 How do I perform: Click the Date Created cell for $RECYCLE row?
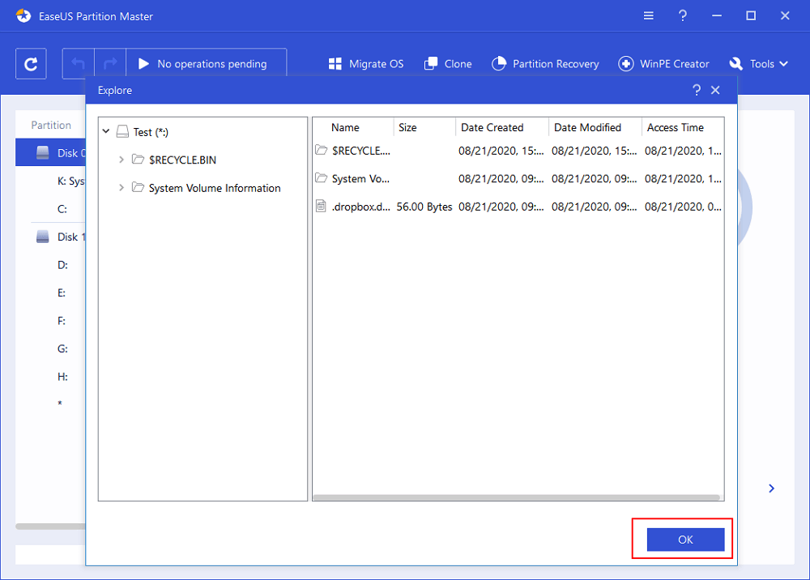(x=501, y=151)
